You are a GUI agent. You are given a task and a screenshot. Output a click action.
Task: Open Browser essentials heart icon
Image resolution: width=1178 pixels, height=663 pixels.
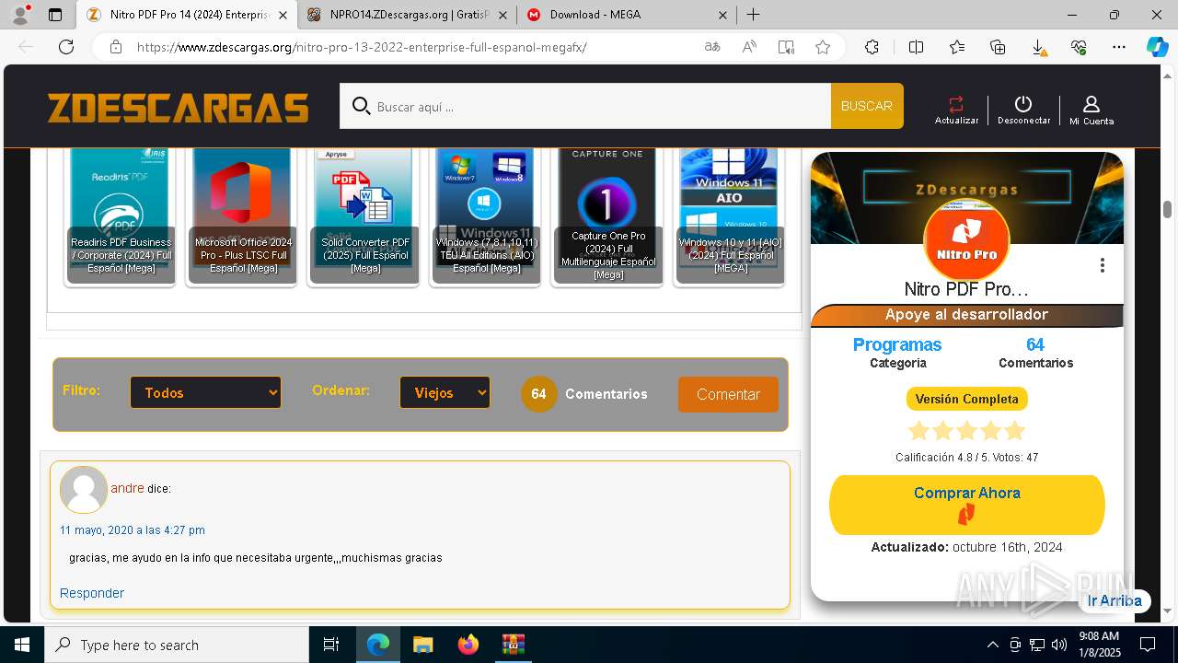tap(1079, 47)
